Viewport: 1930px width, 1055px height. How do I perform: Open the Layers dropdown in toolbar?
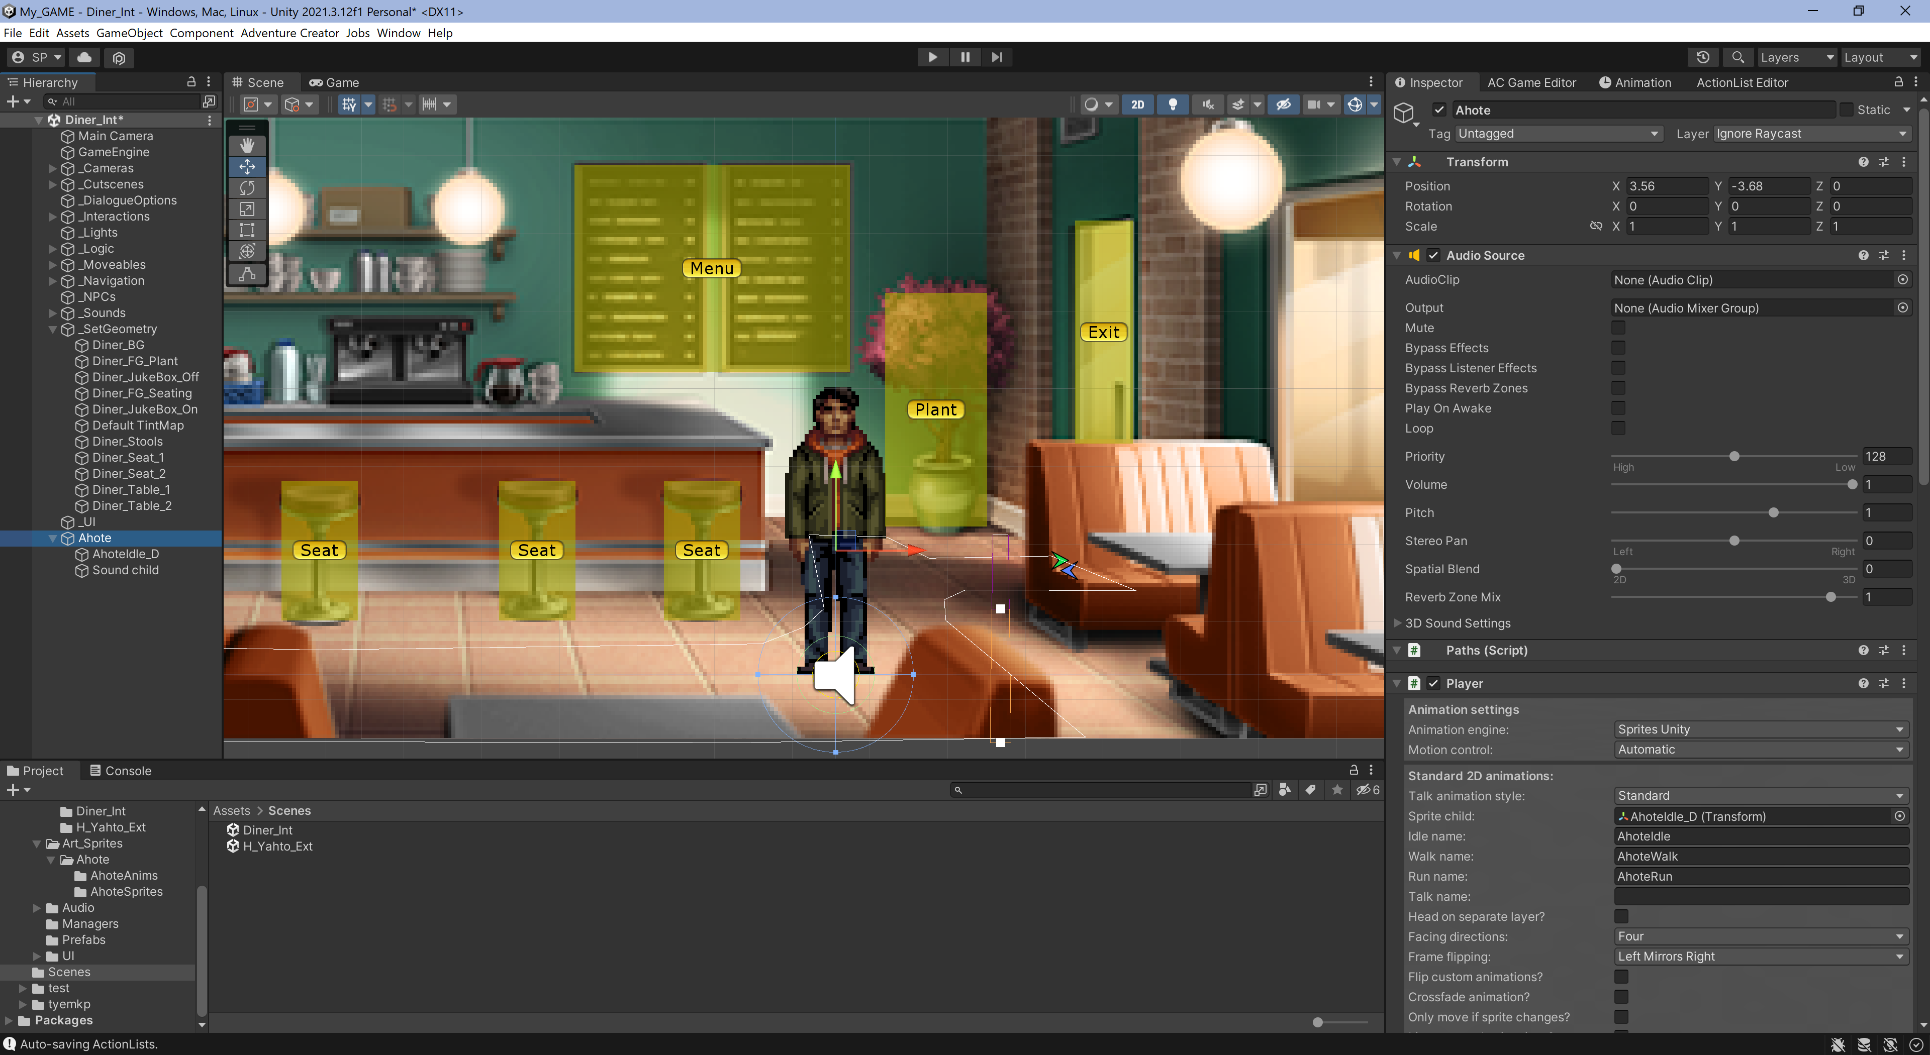pos(1797,57)
